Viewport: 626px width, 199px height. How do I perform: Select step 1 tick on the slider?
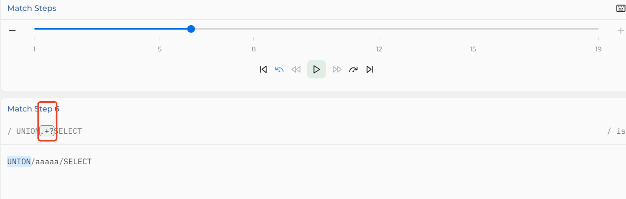(34, 49)
